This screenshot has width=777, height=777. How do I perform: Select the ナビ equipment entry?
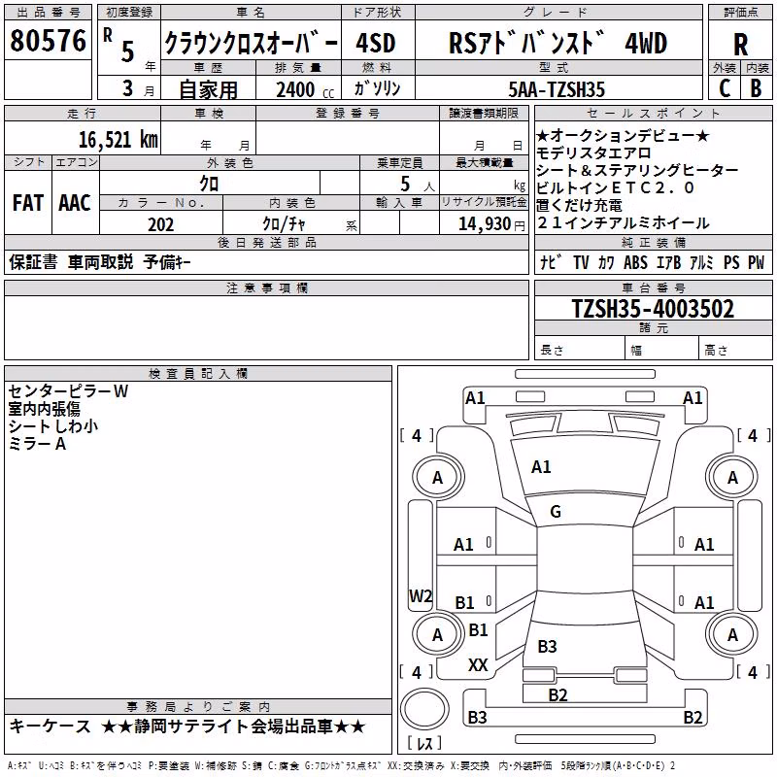pos(551,262)
